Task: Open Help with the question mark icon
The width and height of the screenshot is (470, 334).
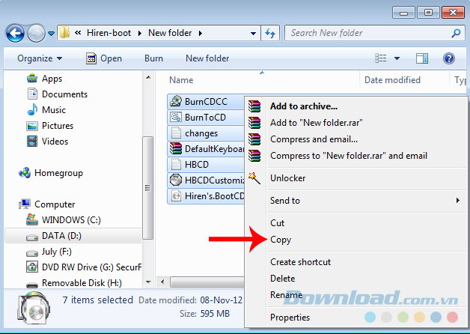Action: coord(449,58)
